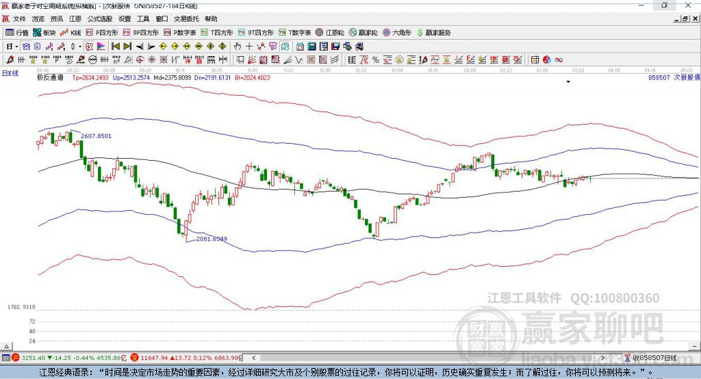Switch to the K线 chart view
The height and width of the screenshot is (379, 701).
tap(71, 33)
